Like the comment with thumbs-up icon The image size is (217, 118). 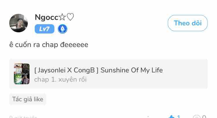point(171,117)
